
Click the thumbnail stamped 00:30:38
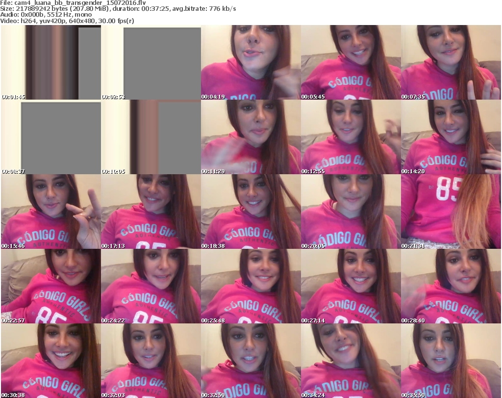click(51, 361)
